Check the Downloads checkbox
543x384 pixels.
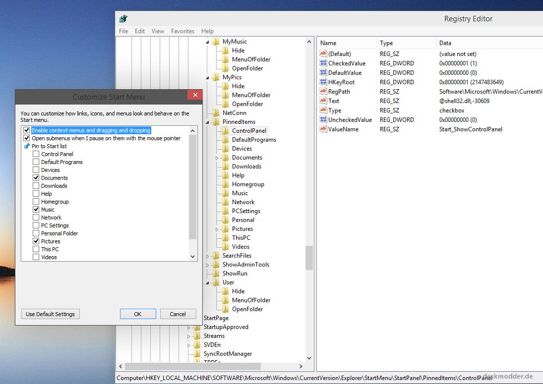(36, 186)
